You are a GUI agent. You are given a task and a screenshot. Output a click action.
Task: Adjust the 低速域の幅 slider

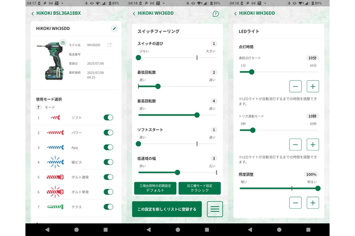pos(177,172)
